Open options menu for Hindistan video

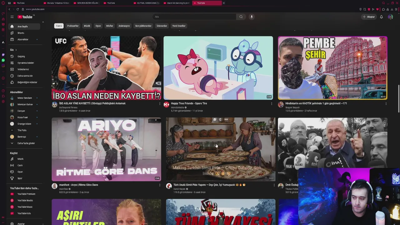386,103
